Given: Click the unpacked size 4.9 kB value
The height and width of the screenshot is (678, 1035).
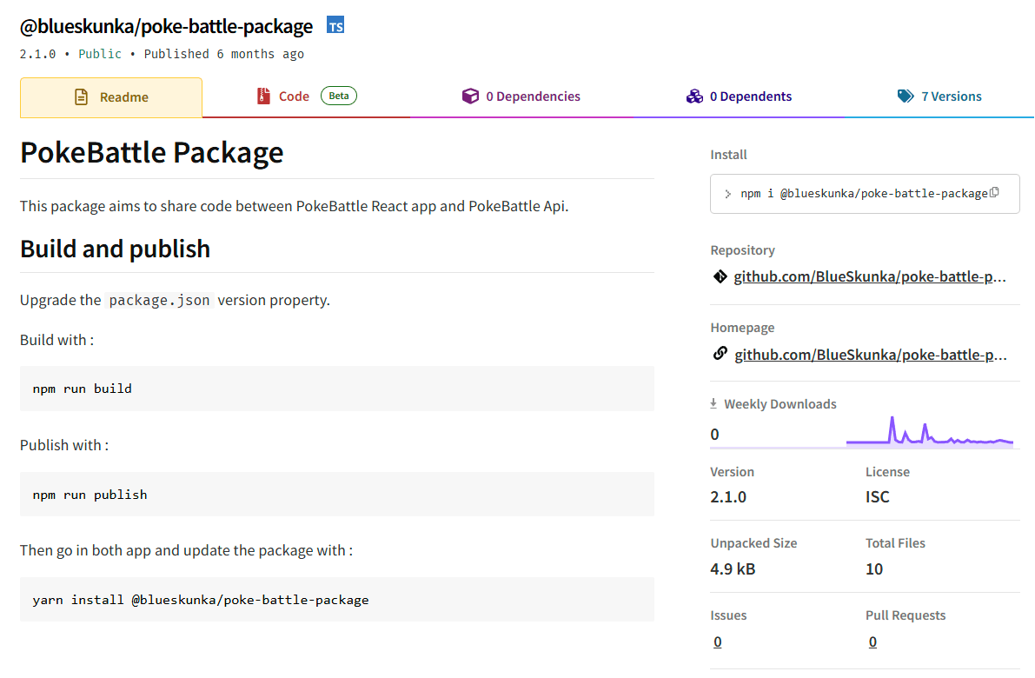Looking at the screenshot, I should click(733, 569).
